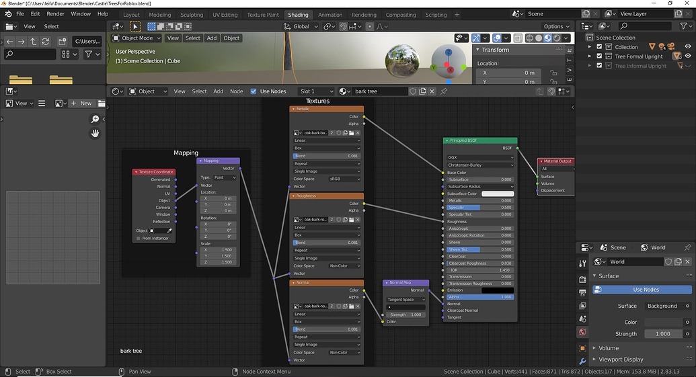Toggle From Instancer checkbox on Texture Coordinate

[x=139, y=239]
